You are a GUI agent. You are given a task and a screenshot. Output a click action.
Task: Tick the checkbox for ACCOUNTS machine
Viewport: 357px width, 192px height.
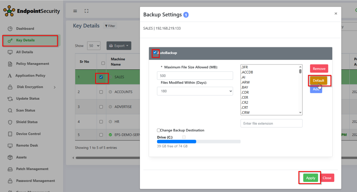coord(101,92)
